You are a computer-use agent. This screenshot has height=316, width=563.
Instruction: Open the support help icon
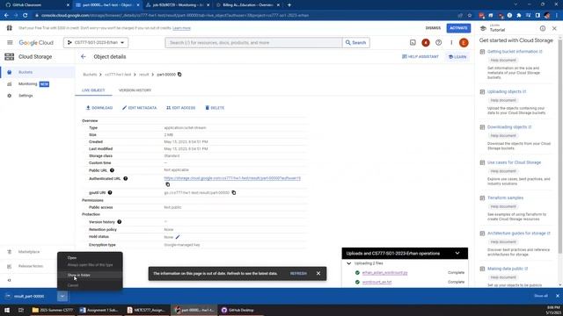coord(438,43)
